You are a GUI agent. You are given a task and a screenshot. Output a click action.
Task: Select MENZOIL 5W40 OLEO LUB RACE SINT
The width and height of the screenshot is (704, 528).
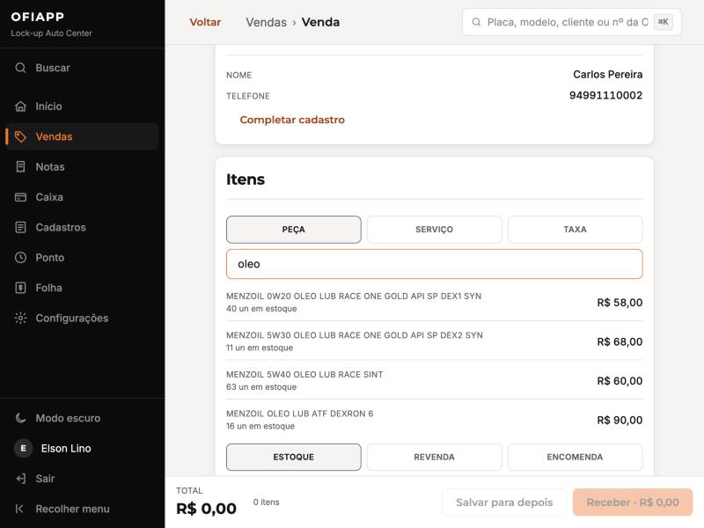pyautogui.click(x=434, y=381)
